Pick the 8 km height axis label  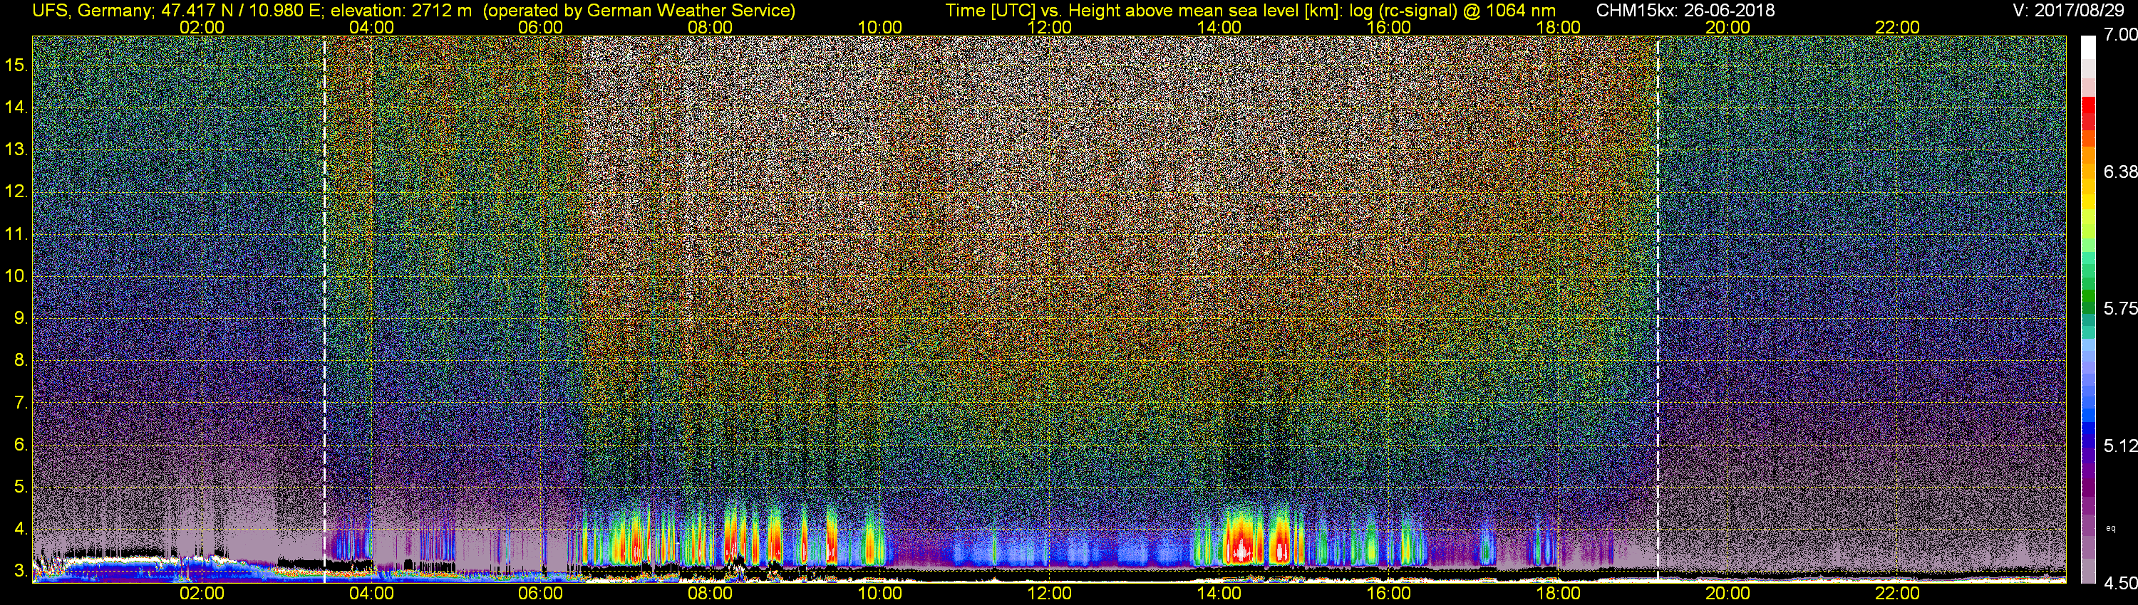tap(20, 361)
